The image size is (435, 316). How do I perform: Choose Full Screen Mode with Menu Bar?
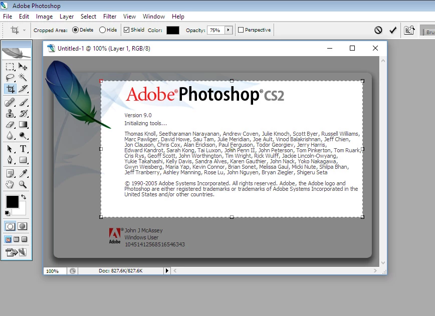[17, 239]
